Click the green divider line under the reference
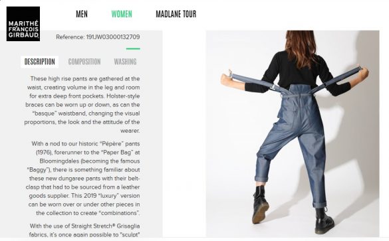Viewport: 389px width, 241px height. click(x=133, y=48)
